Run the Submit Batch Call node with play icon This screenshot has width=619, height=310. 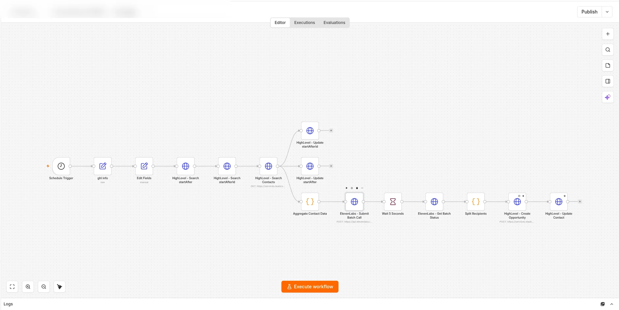[347, 188]
